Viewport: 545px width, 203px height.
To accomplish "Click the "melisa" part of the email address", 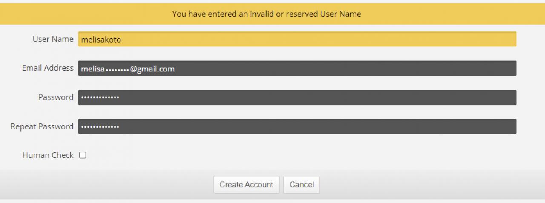I will coord(93,69).
